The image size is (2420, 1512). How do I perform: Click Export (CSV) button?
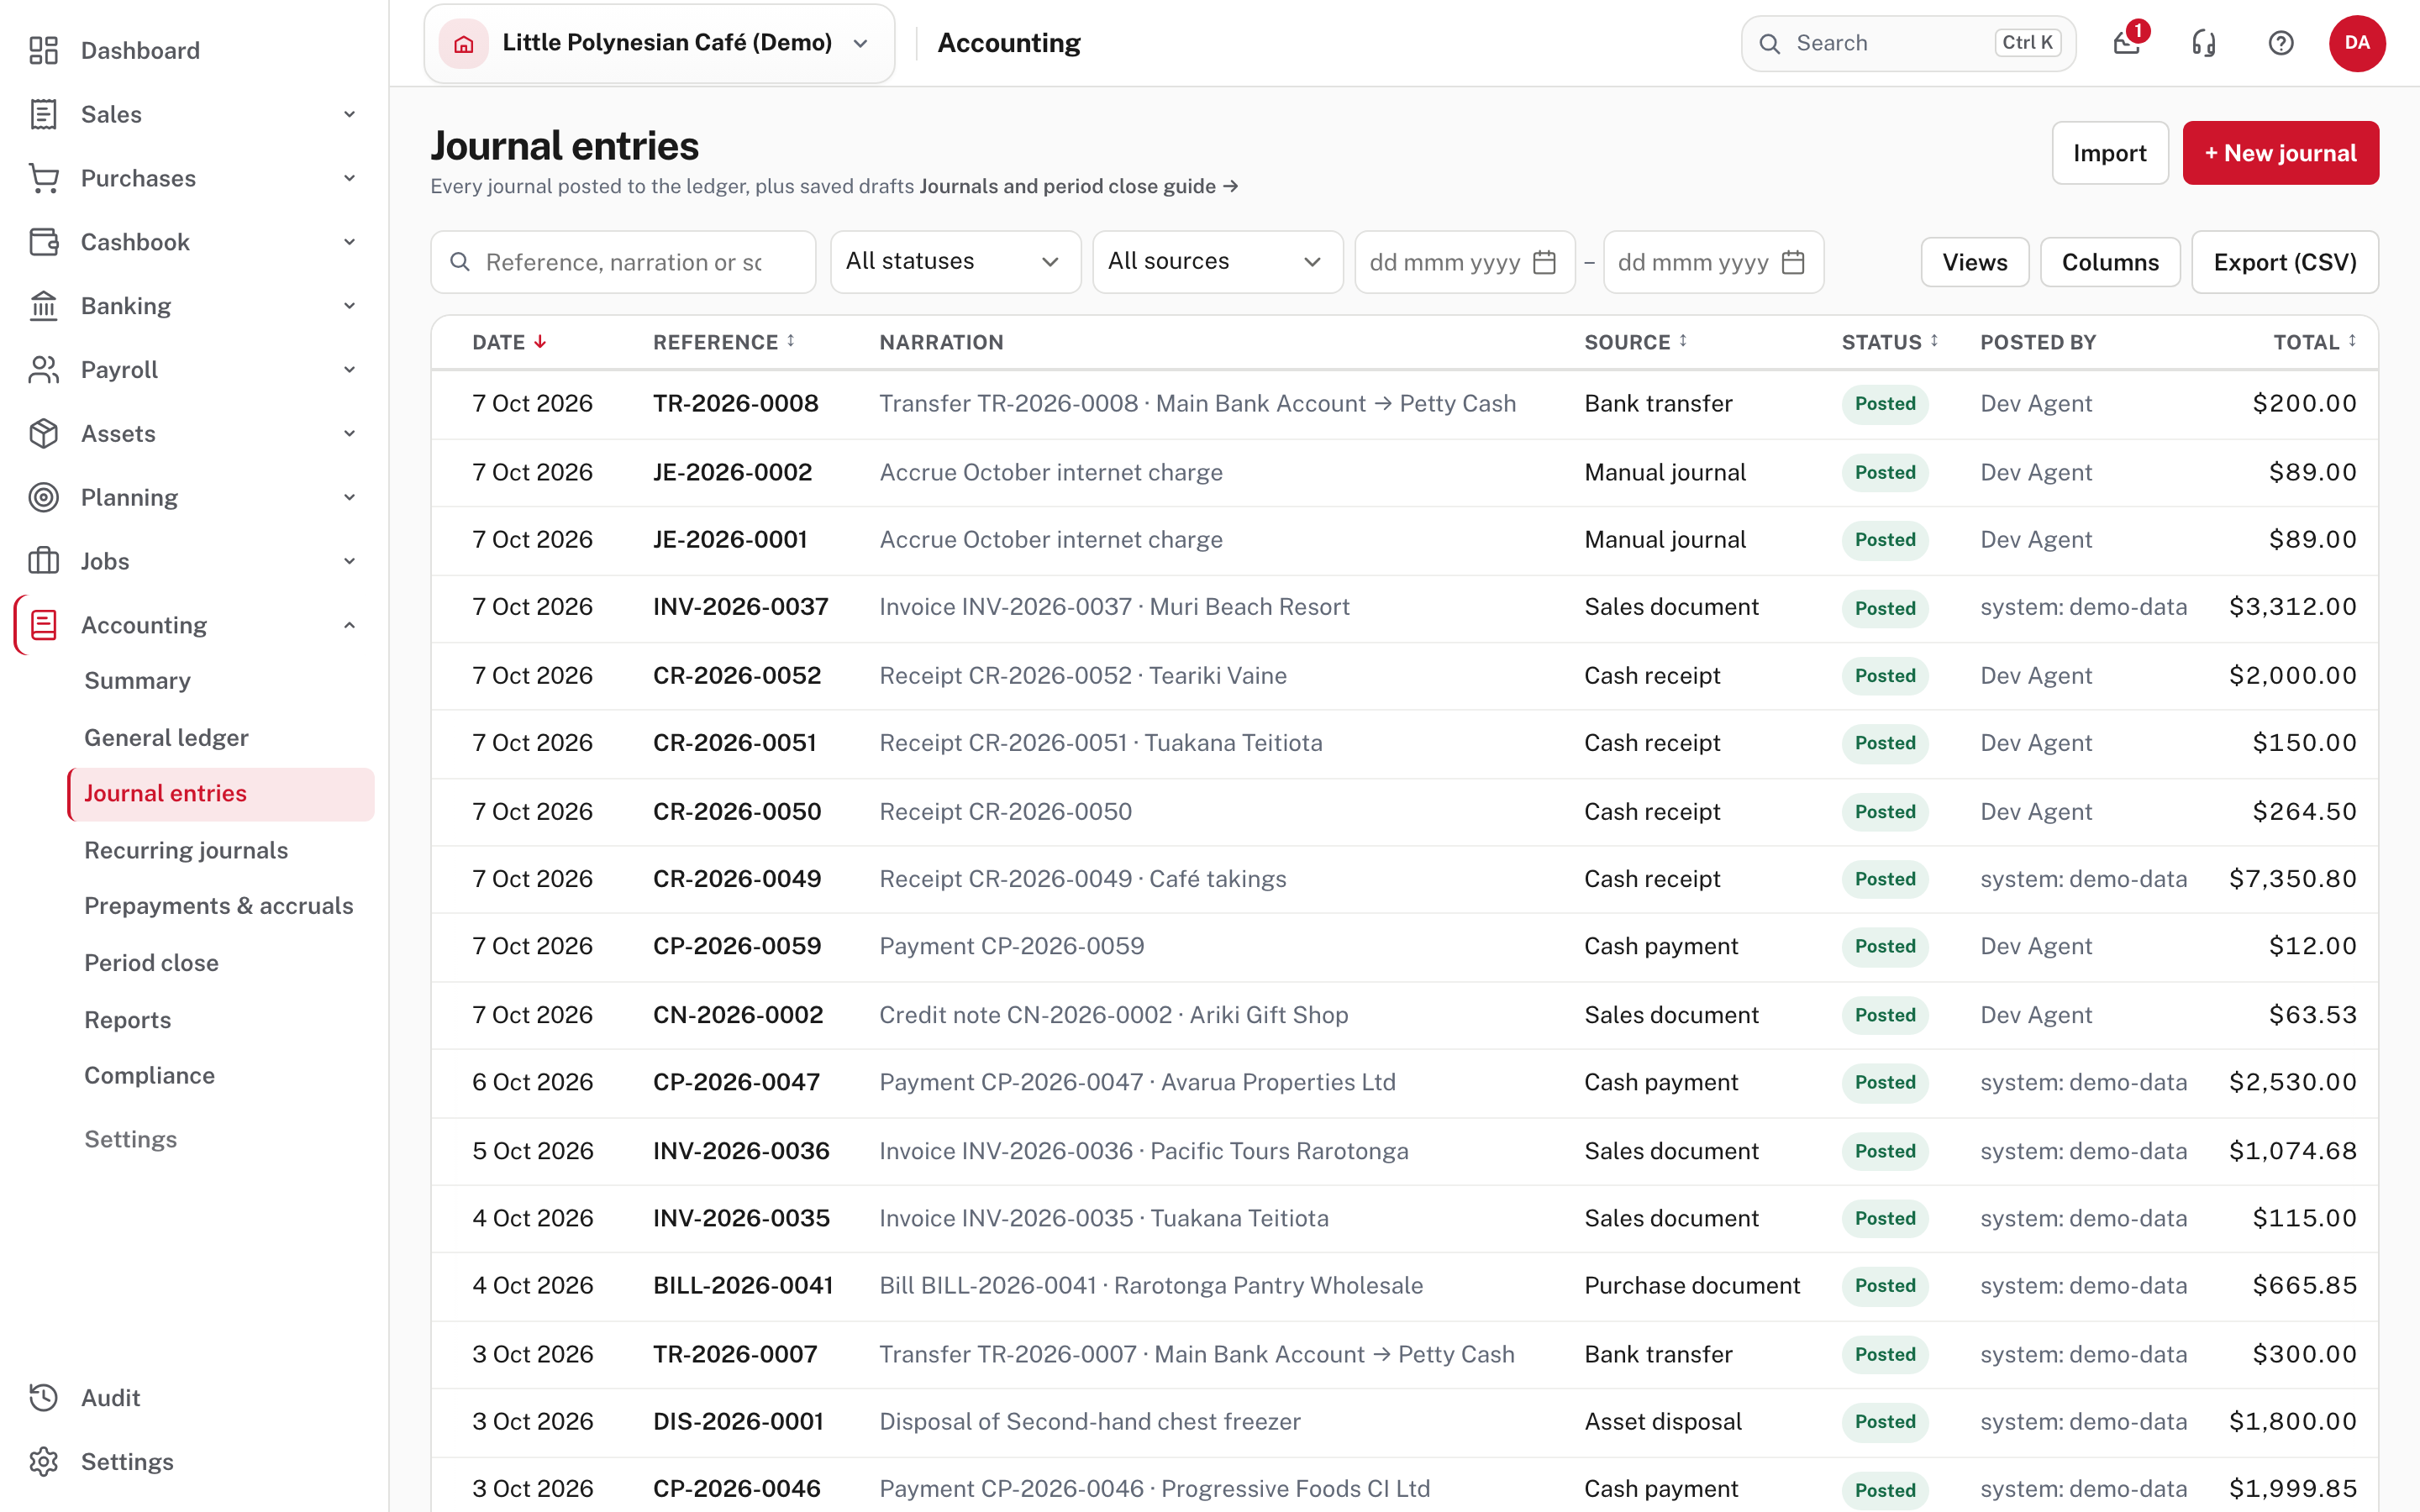click(2284, 262)
